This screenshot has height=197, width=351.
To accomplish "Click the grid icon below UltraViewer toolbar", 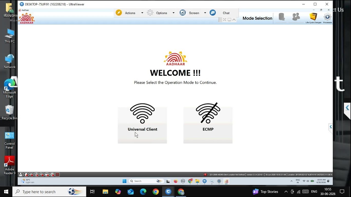I will [x=220, y=20].
